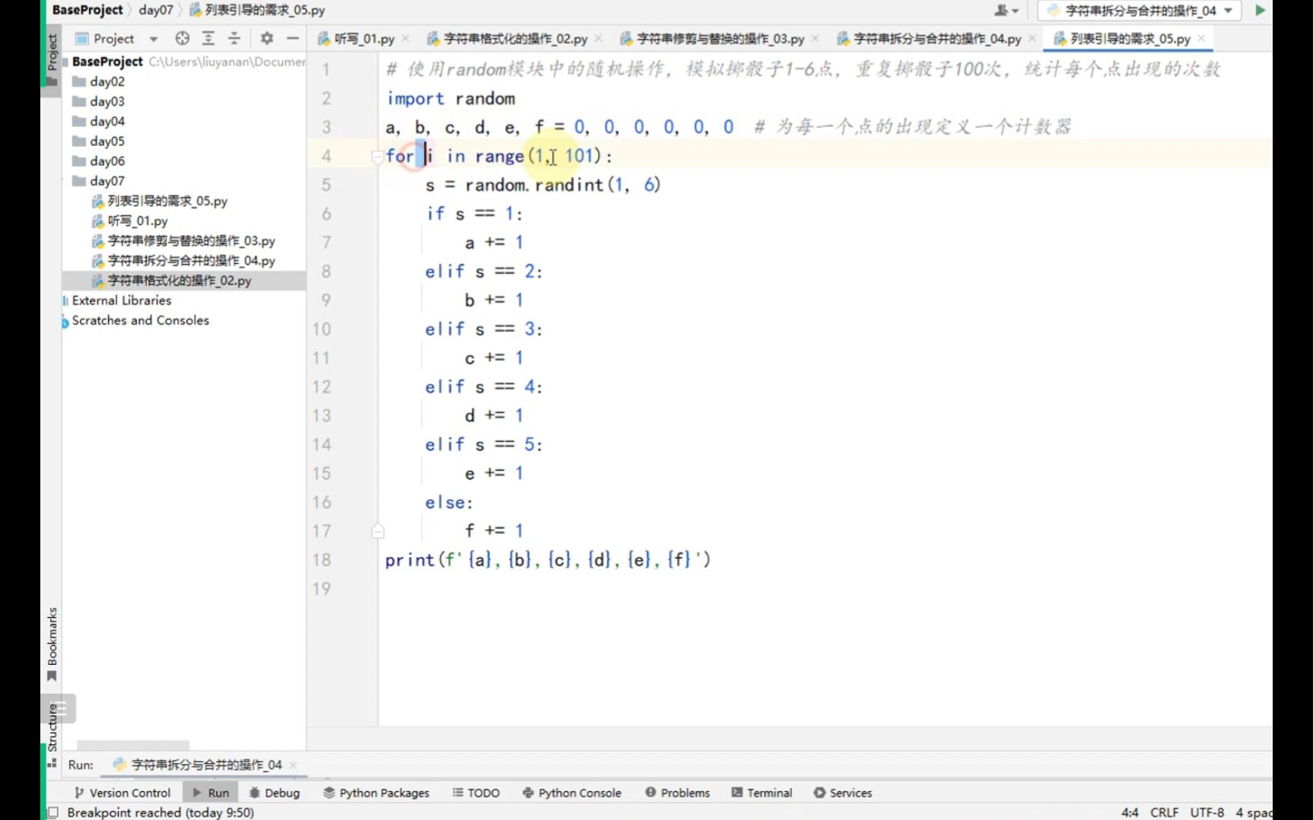Select BaseProject root in tree

coord(107,62)
